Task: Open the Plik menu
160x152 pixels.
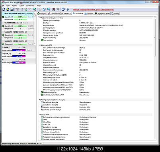Action: (x=3, y=6)
